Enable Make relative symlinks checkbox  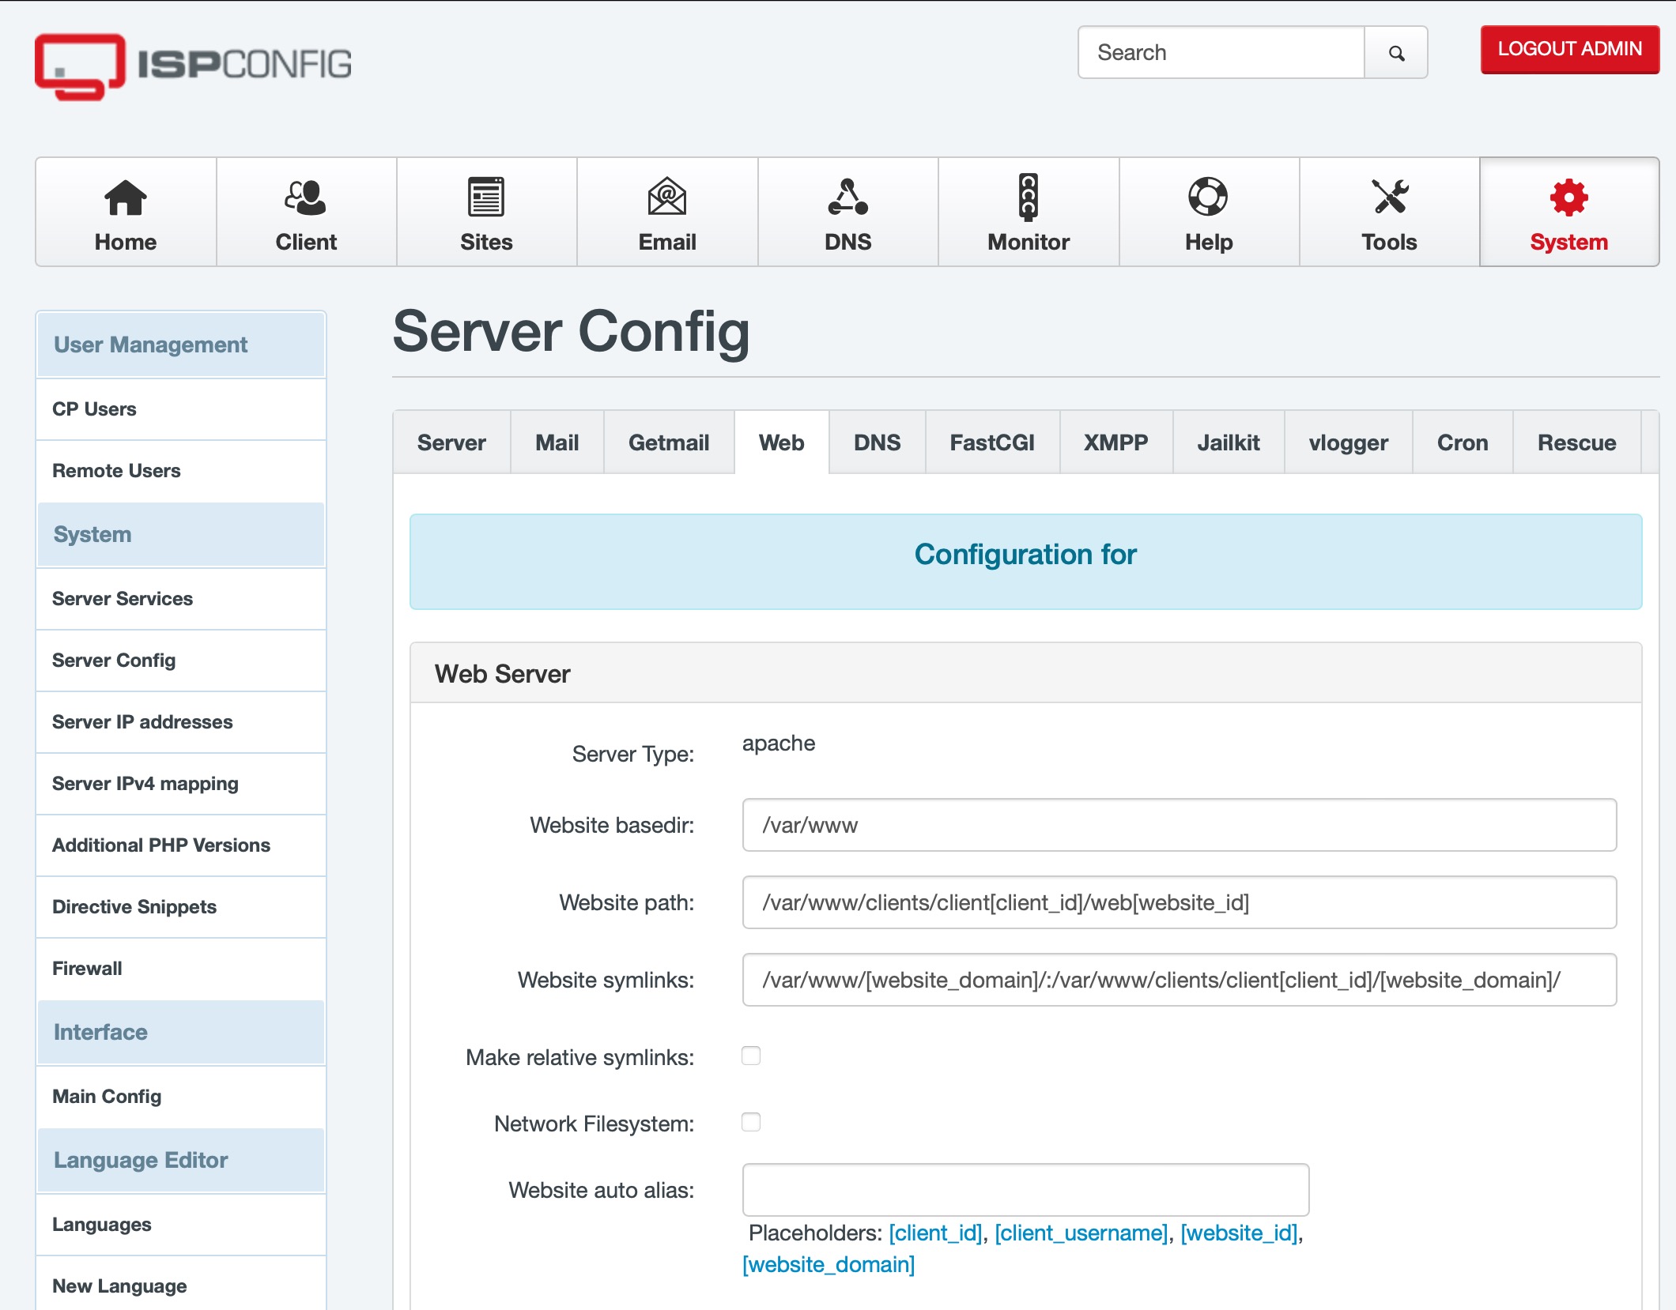click(x=751, y=1056)
